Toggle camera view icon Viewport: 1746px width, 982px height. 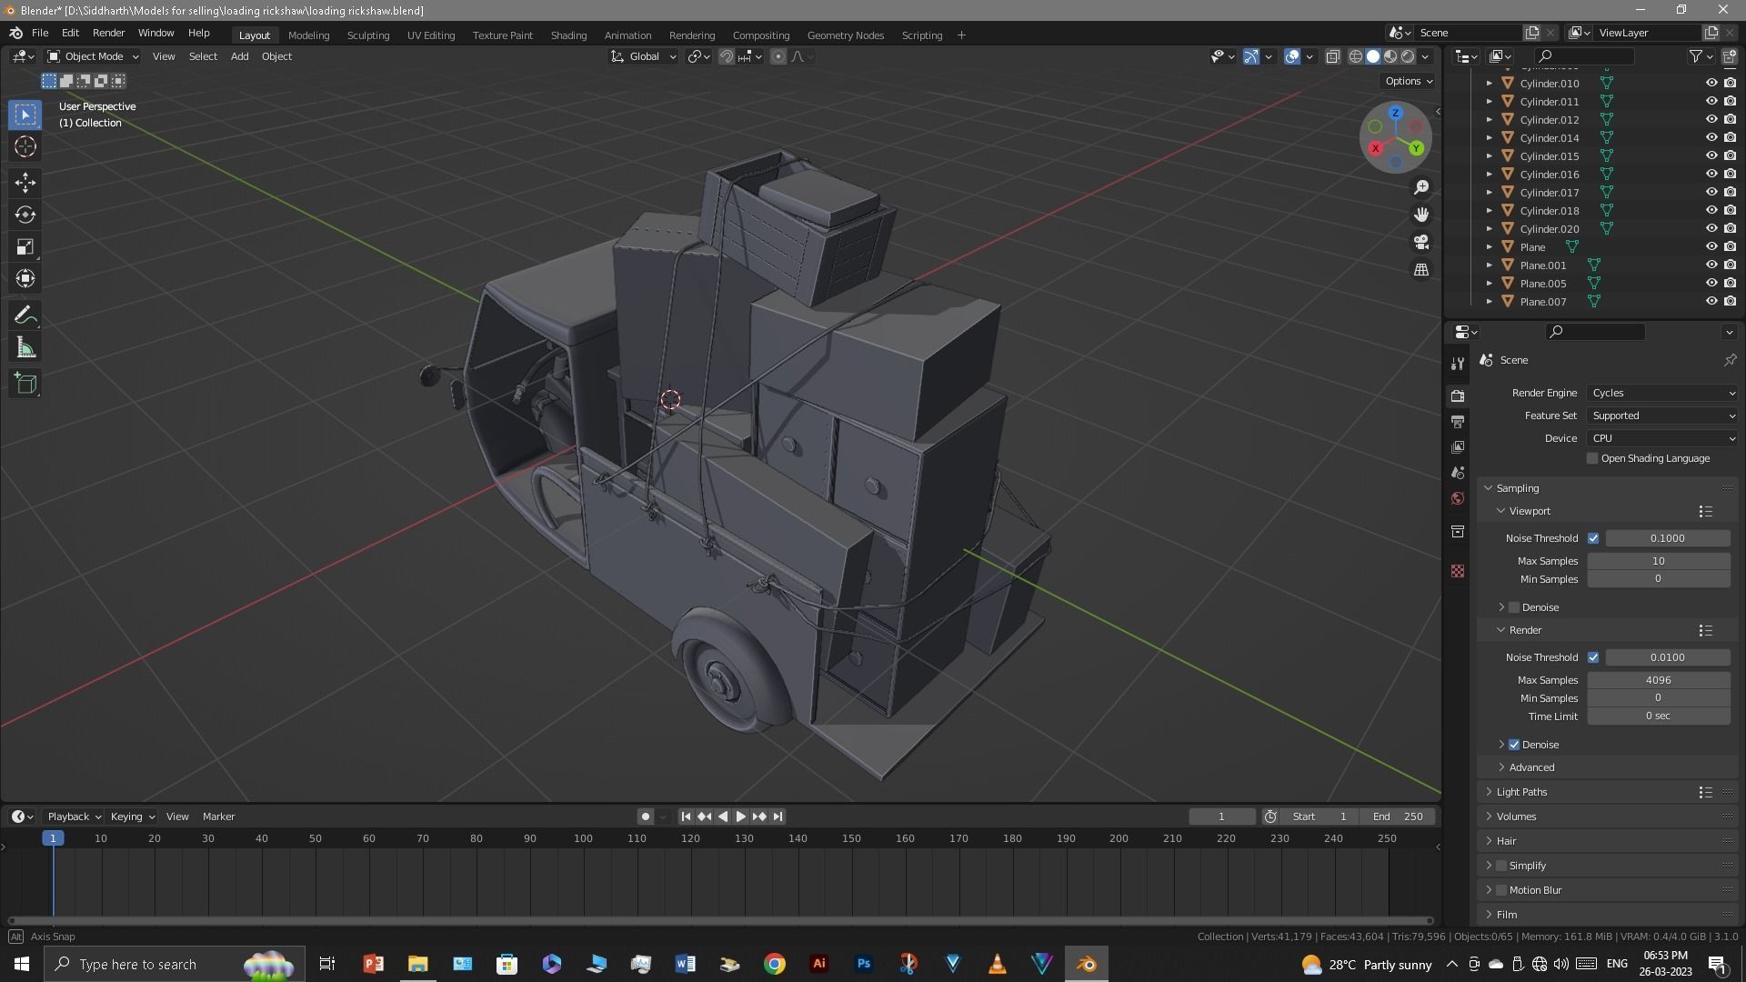pos(1421,242)
